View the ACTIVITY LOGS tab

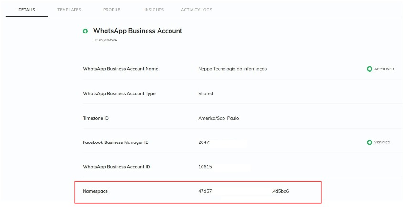(197, 10)
